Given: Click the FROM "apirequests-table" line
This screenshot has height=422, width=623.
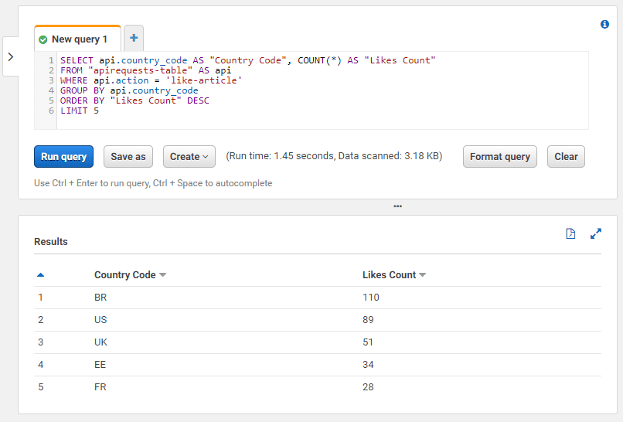Looking at the screenshot, I should tap(145, 70).
